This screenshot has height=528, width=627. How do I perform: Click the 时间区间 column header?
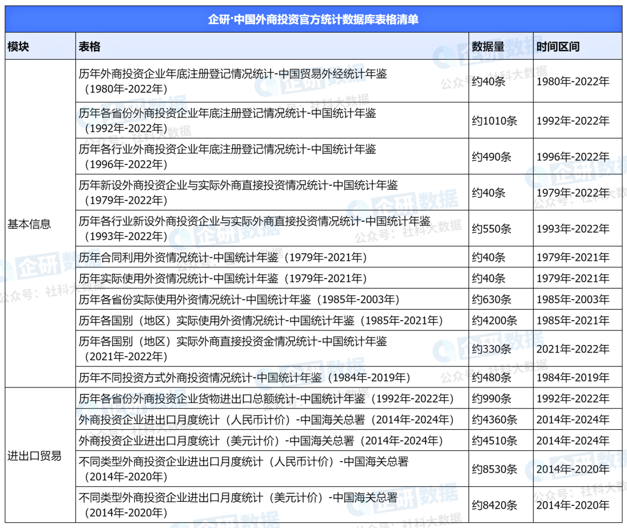point(558,45)
